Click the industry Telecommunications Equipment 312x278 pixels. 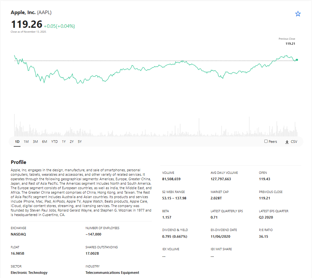(112, 273)
